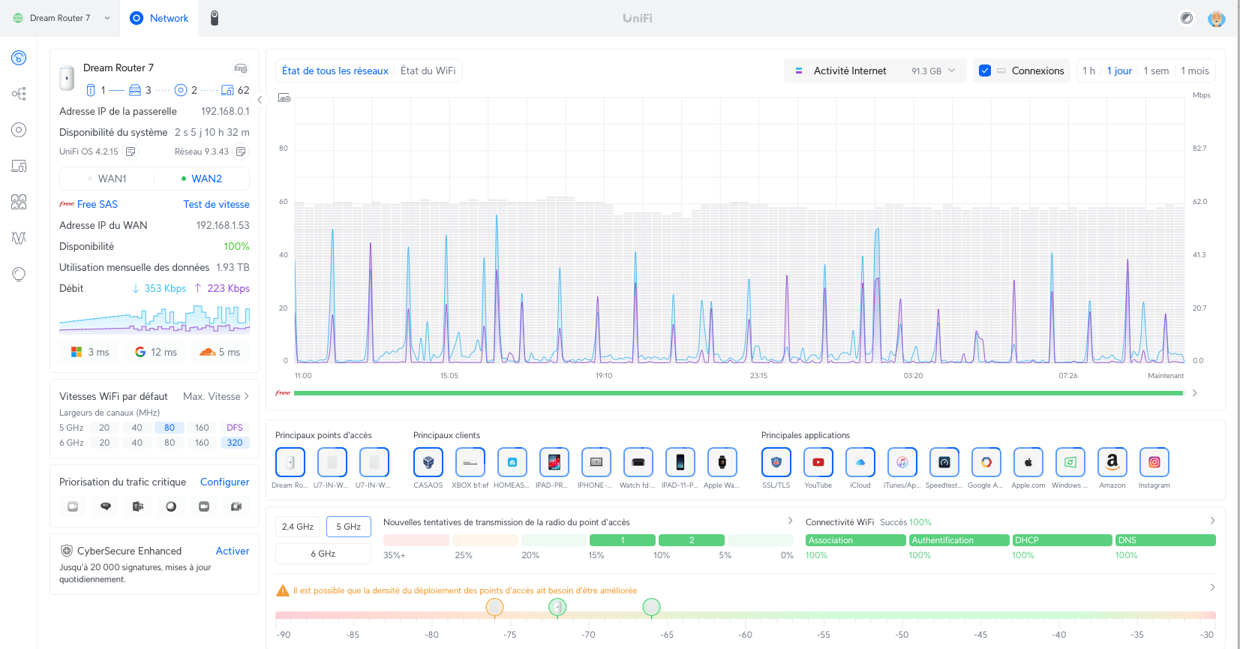Click the -75 dBm signal strength marker

click(x=494, y=607)
